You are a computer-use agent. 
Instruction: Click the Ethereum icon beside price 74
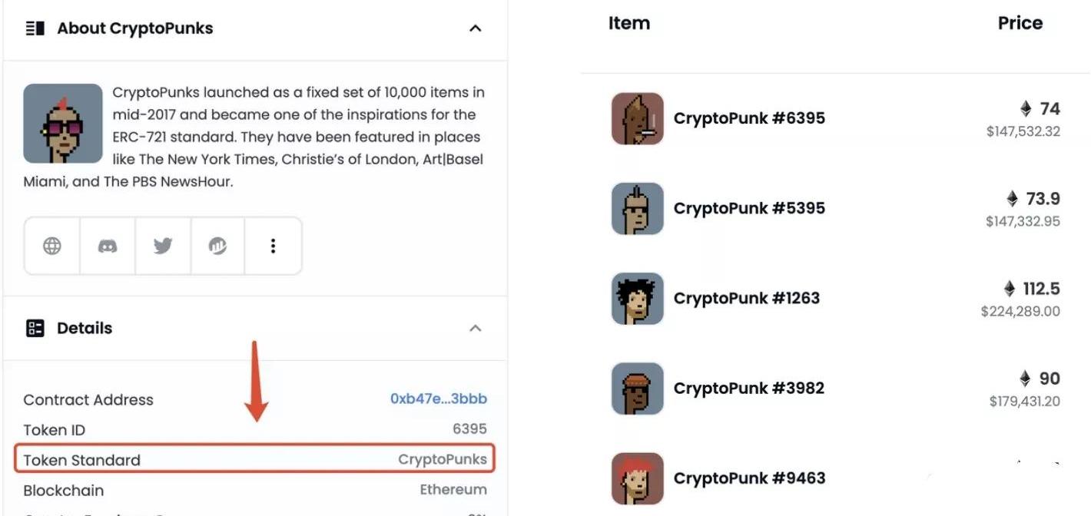[1025, 108]
